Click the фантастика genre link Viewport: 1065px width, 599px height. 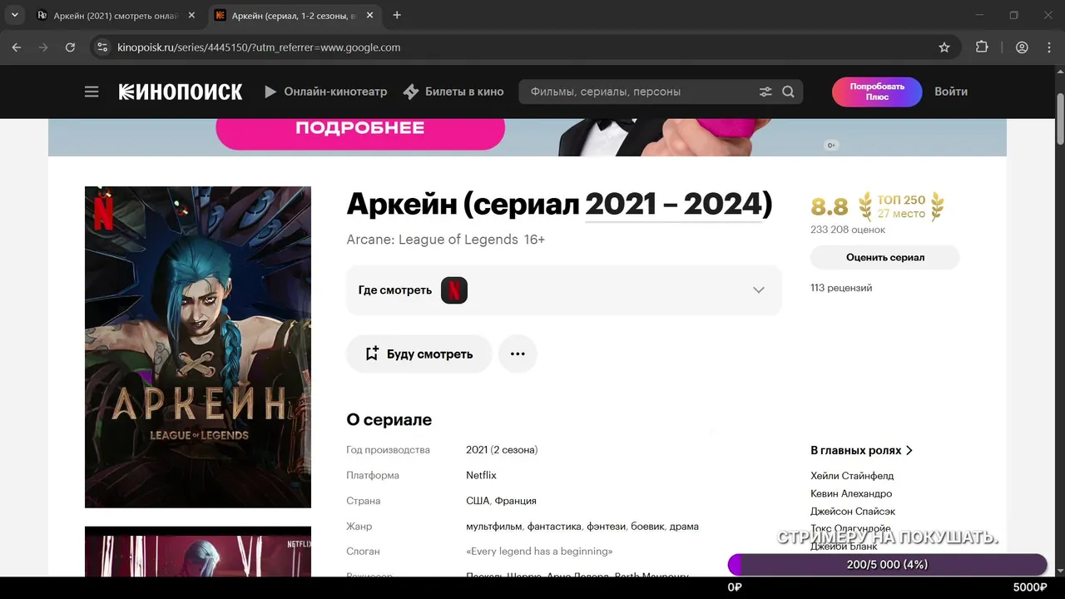pyautogui.click(x=554, y=527)
